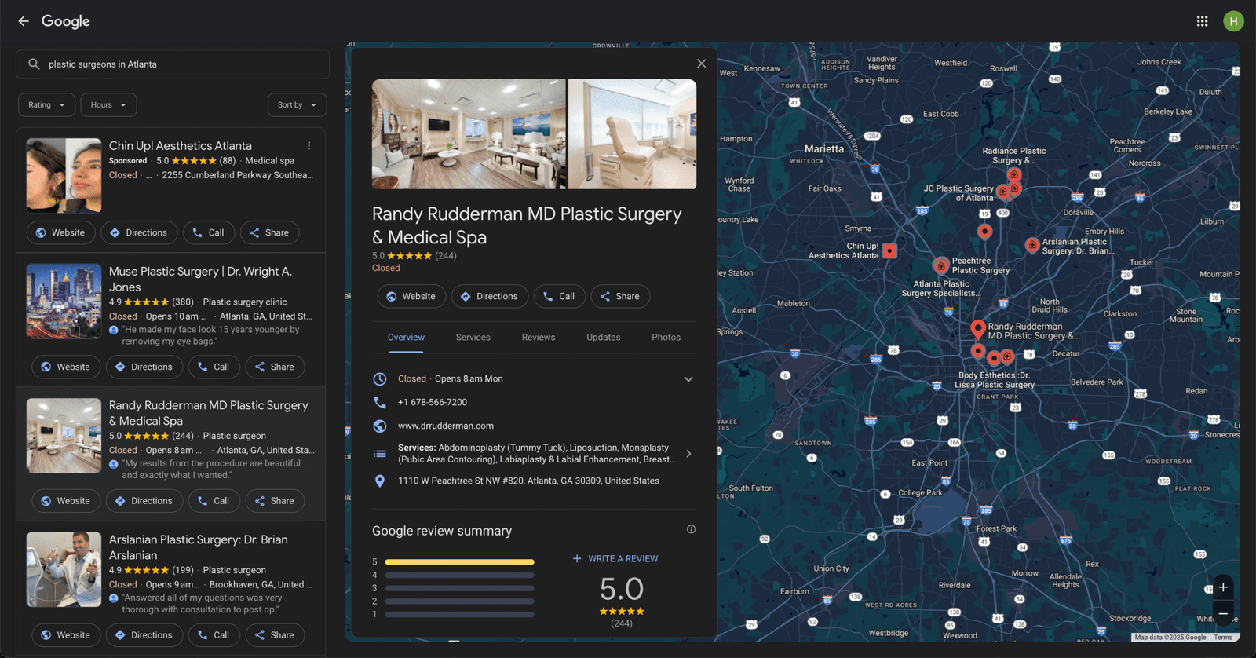Click the 5-star rating bar
Viewport: 1256px width, 658px height.
[x=459, y=562]
